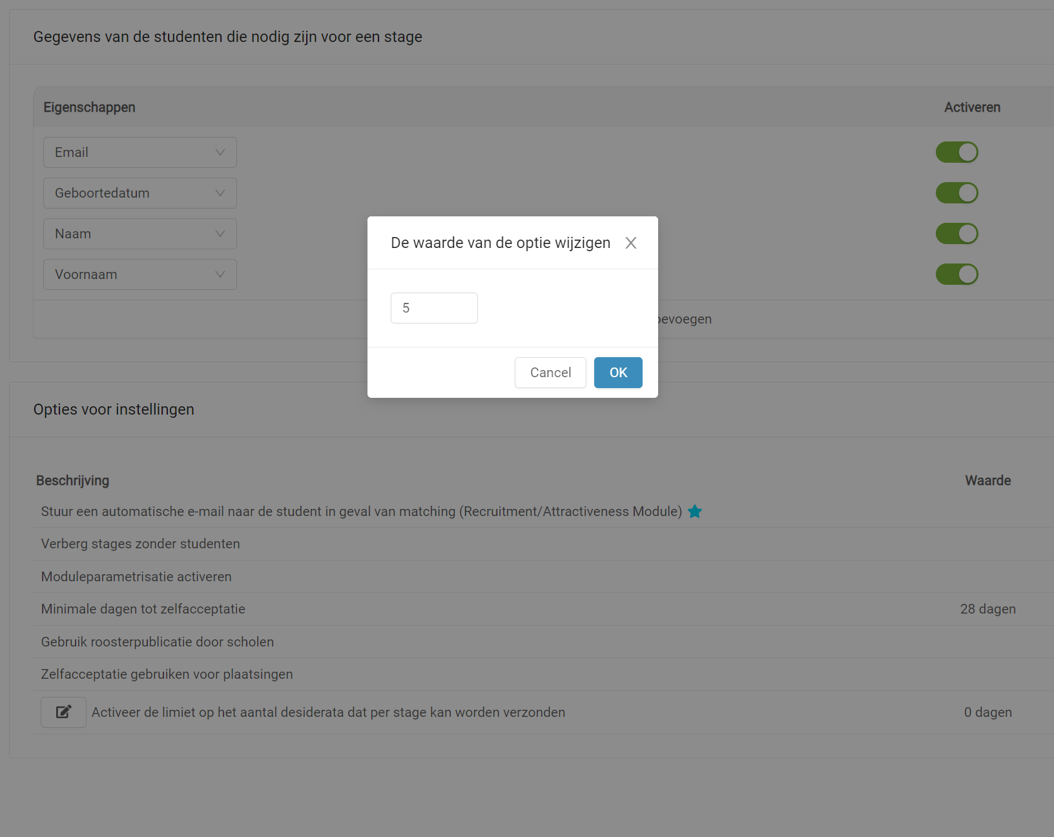Click the 'Waarde' column header
This screenshot has width=1054, height=837.
(x=987, y=480)
